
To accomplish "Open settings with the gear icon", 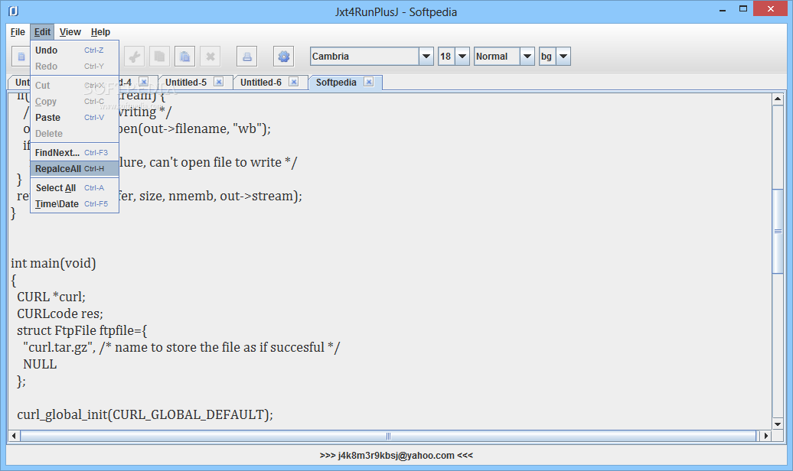I will coord(284,56).
